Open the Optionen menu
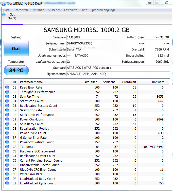Image resolution: width=173 pixels, height=191 pixels. [x=38, y=10]
